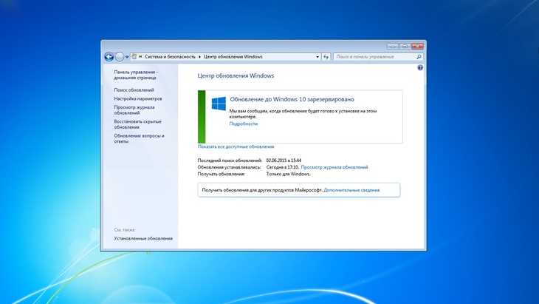Click the control panel icon in address bar
Image resolution: width=539 pixels, height=304 pixels.
pyautogui.click(x=134, y=57)
